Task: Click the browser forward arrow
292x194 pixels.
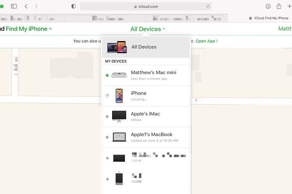Action: (36, 6)
